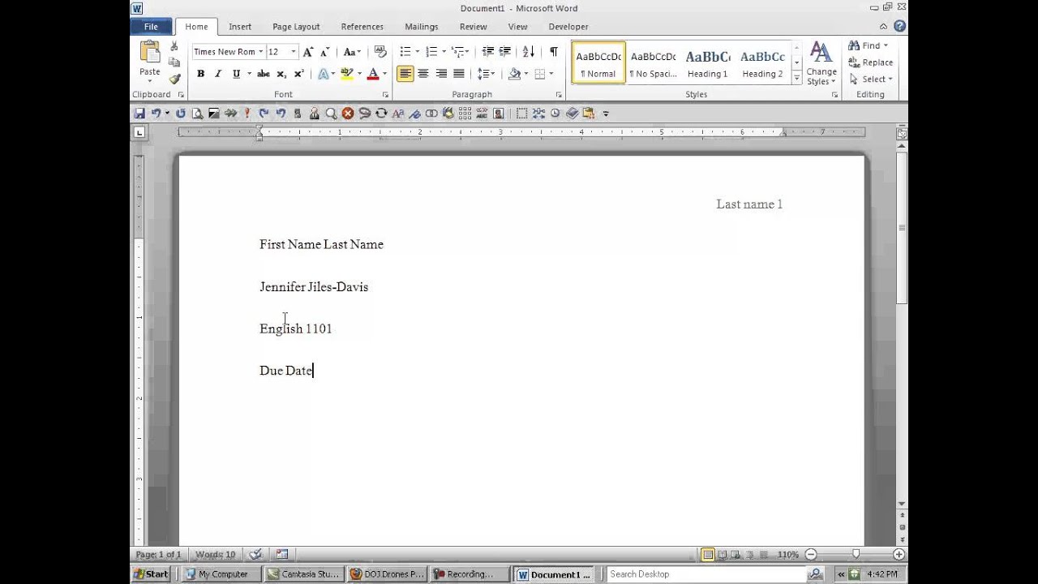Expand the Change Styles dropdown
This screenshot has height=584, width=1038.
pos(821,65)
